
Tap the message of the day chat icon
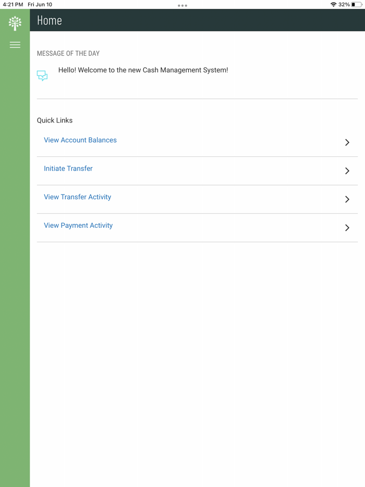click(42, 76)
